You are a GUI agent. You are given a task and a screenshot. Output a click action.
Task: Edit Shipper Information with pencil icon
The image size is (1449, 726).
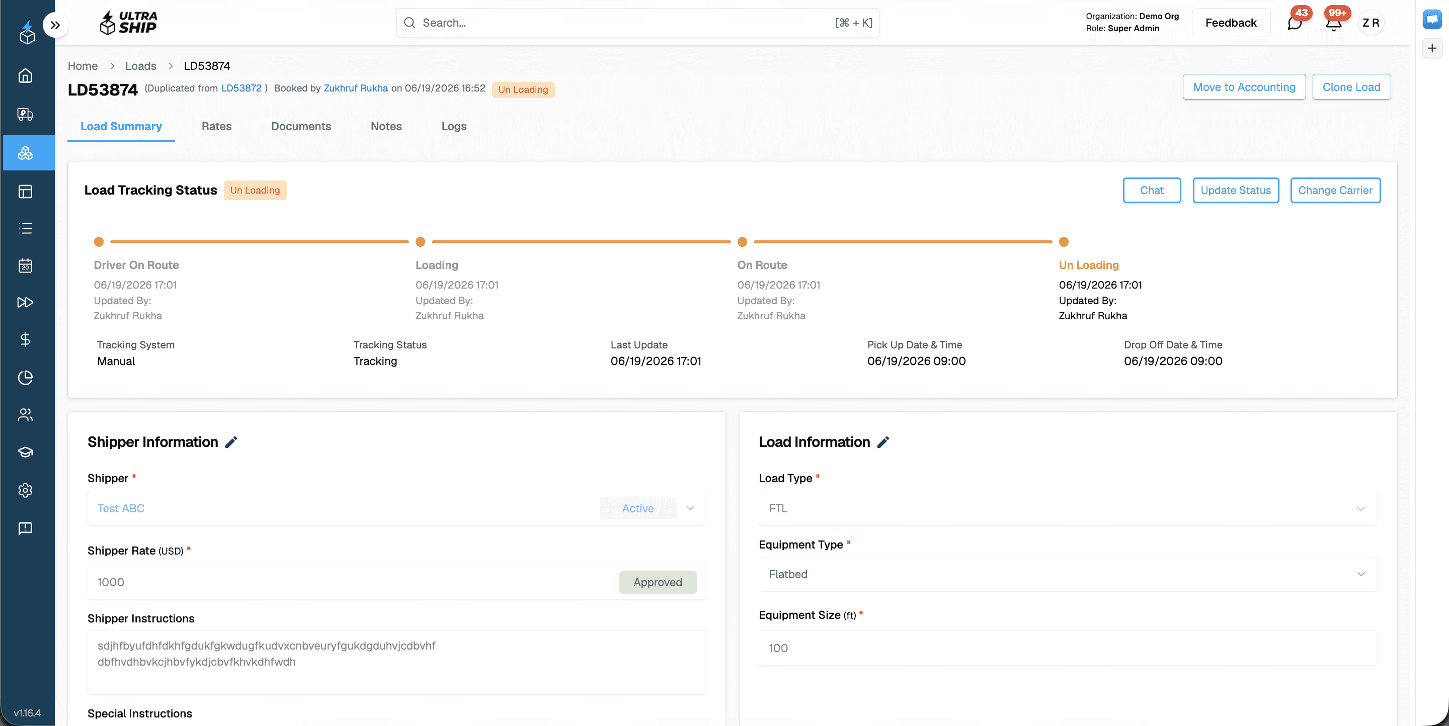click(x=231, y=442)
